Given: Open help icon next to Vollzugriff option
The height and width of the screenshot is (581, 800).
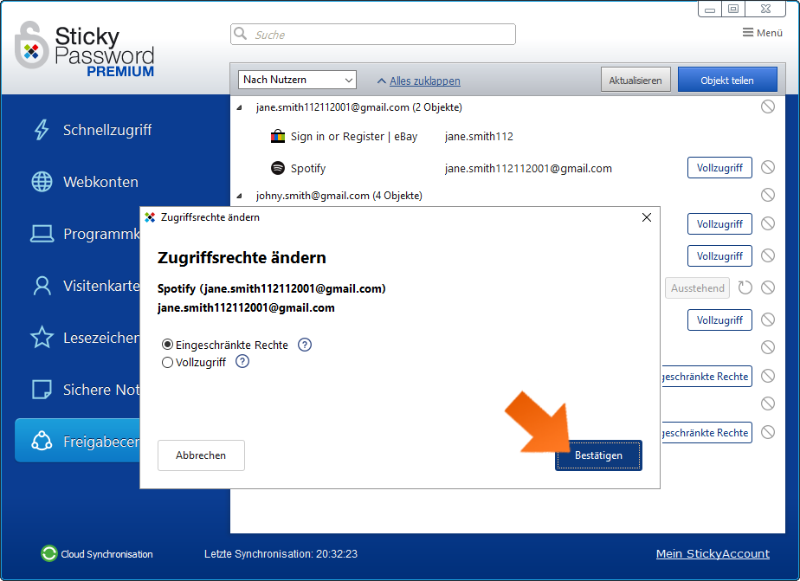Looking at the screenshot, I should point(242,362).
